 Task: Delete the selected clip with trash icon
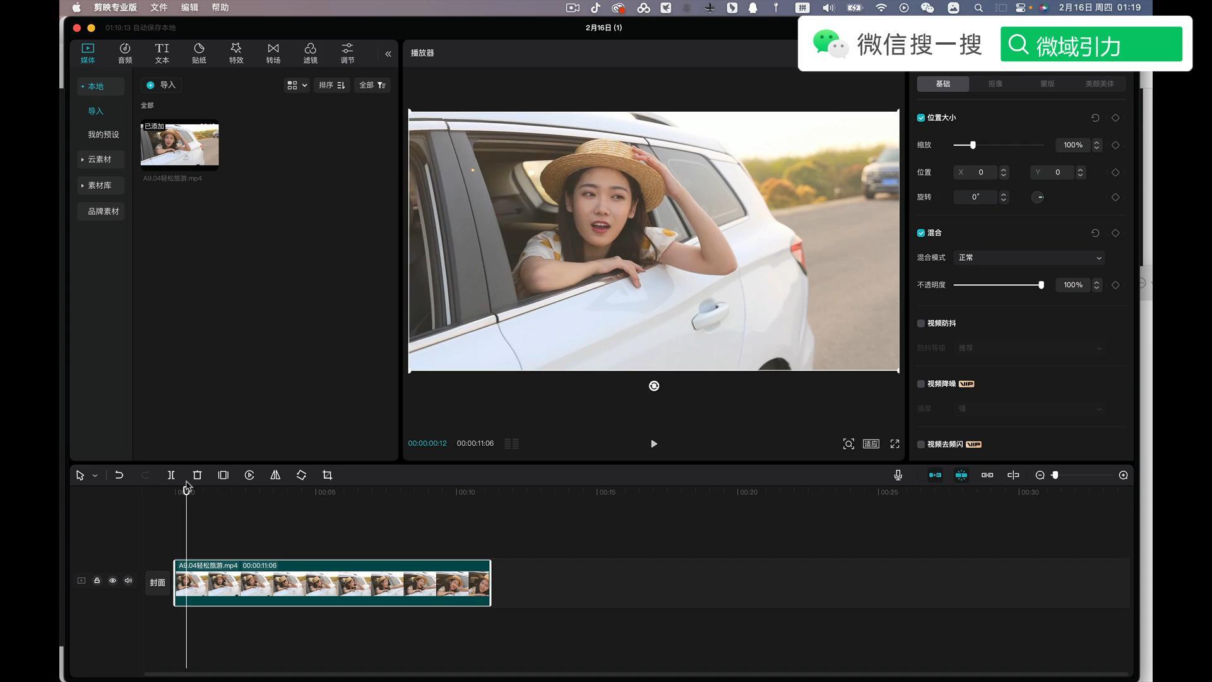pyautogui.click(x=197, y=475)
